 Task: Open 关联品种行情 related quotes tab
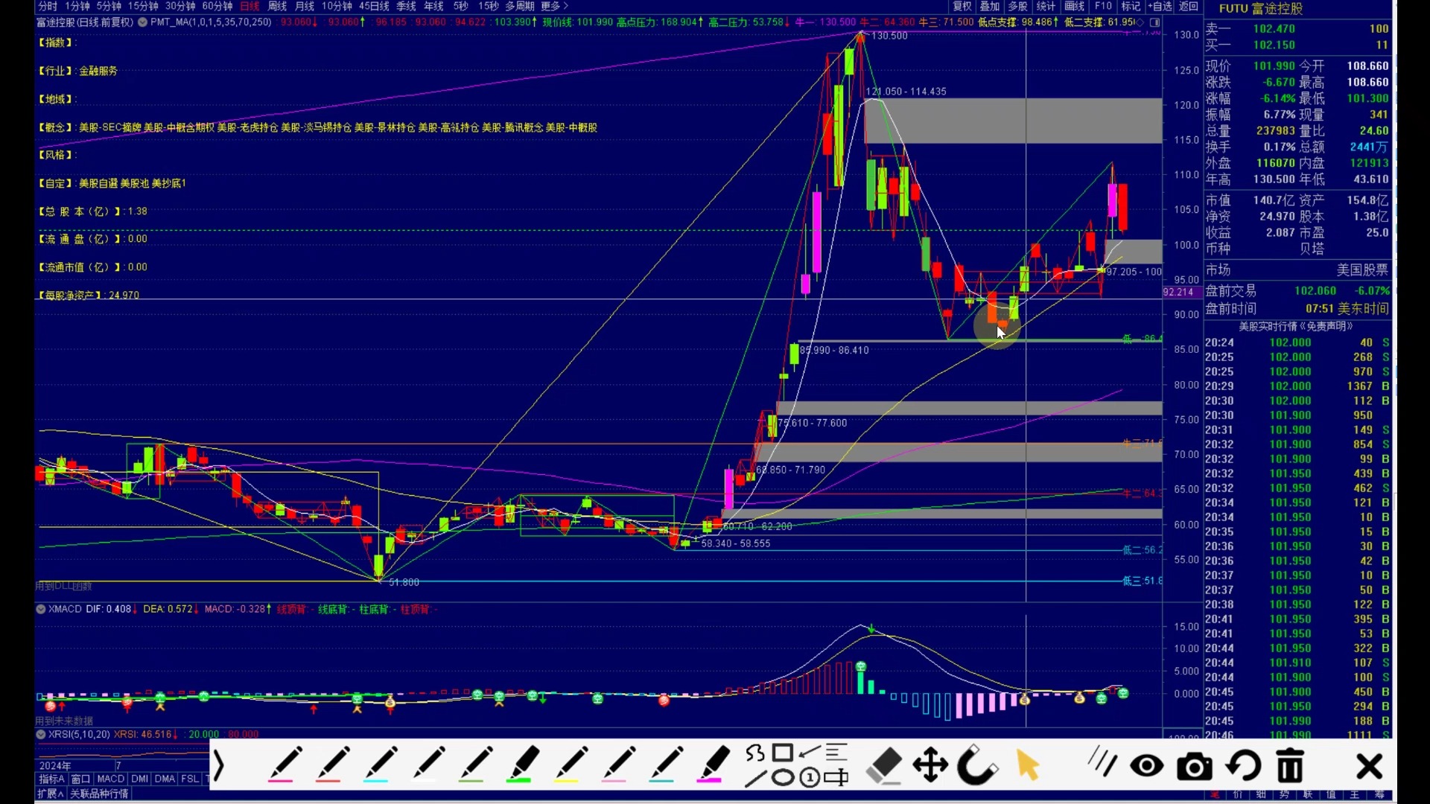(99, 794)
